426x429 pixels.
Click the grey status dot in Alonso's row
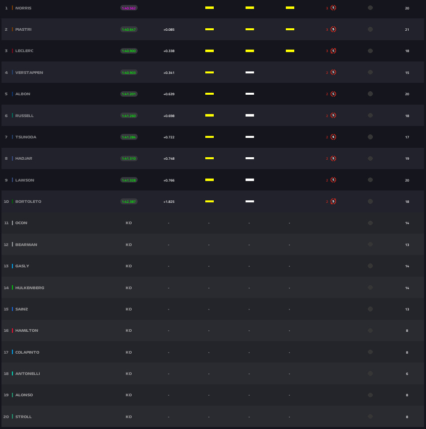[370, 395]
